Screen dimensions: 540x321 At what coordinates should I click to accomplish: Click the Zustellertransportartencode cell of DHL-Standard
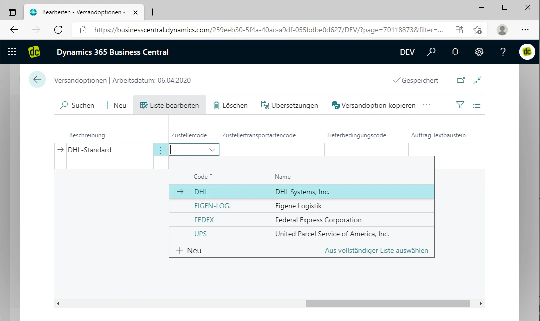(x=272, y=150)
